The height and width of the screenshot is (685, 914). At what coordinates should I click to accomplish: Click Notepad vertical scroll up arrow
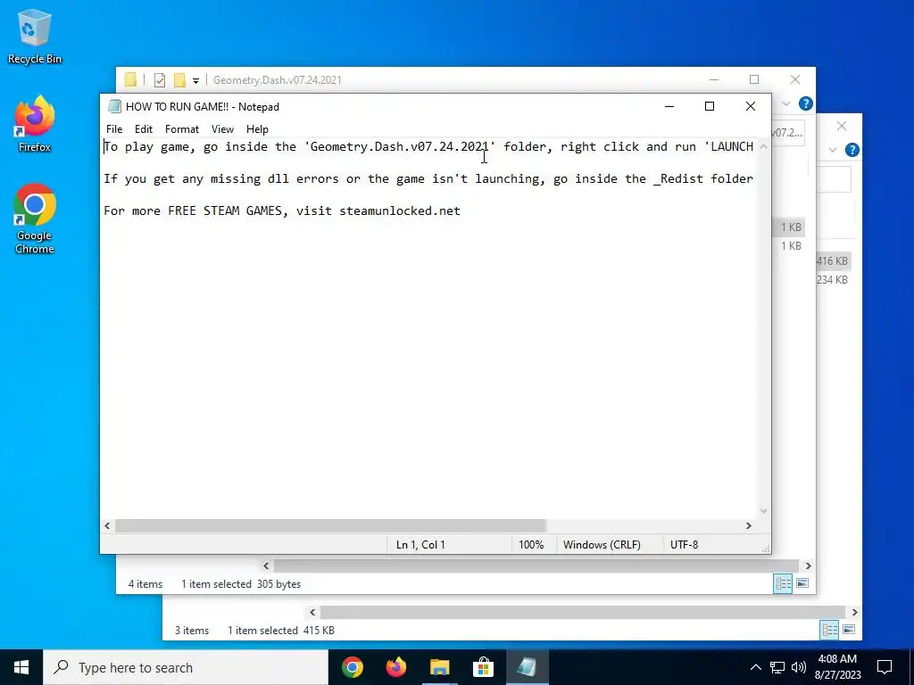(x=764, y=146)
